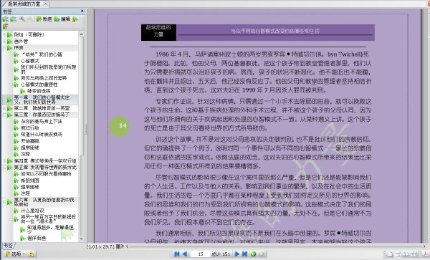
Task: Select single page layout icon
Action: tap(391, 254)
